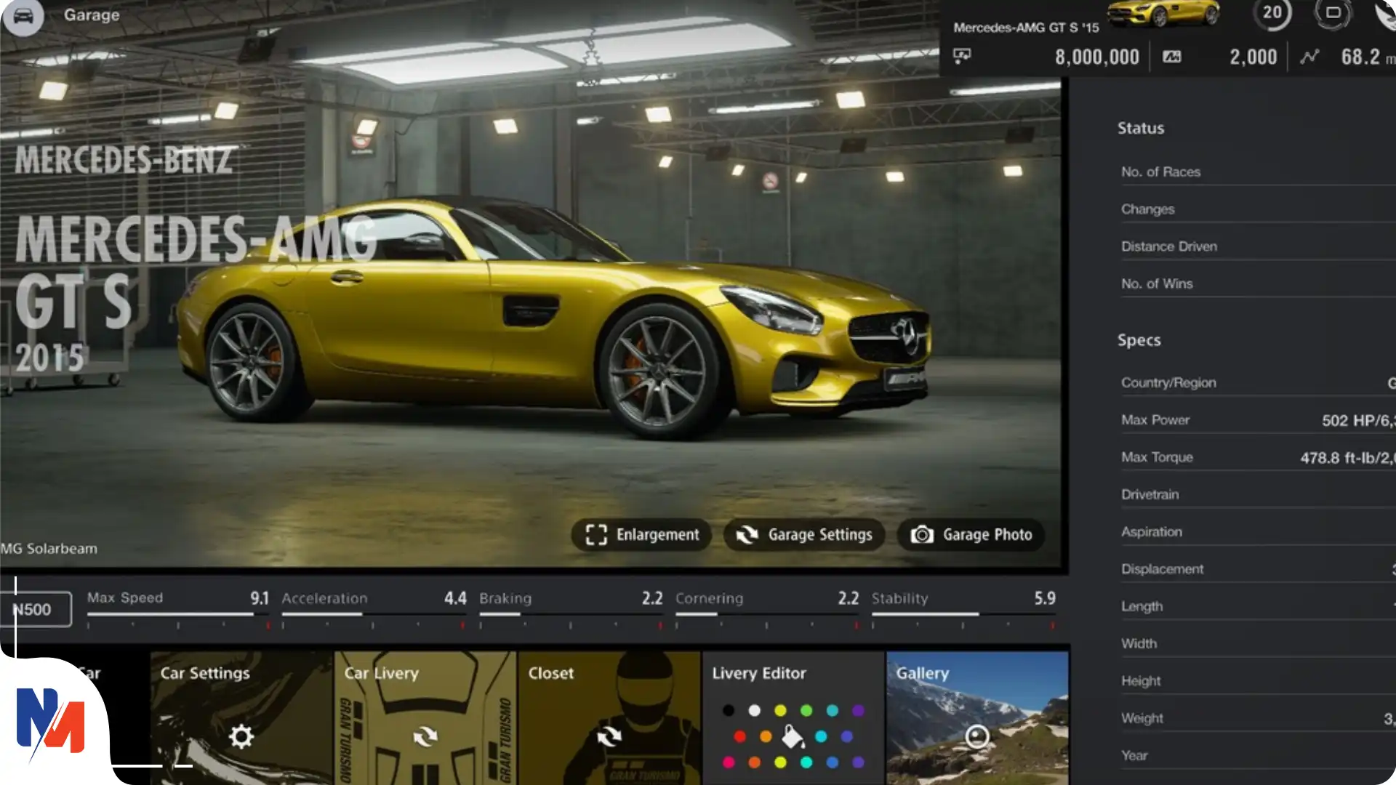Click the 2,000 mileage points value
The image size is (1396, 785).
pos(1253,57)
